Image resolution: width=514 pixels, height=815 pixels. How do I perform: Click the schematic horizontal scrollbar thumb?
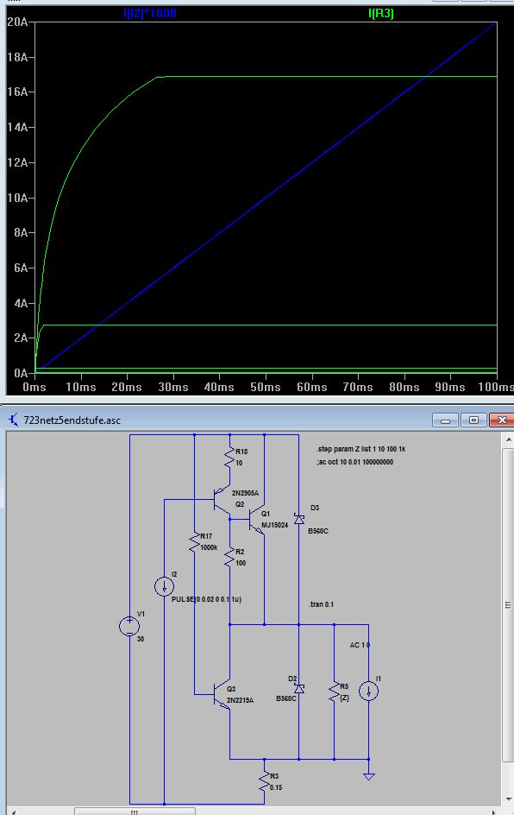pos(135,812)
